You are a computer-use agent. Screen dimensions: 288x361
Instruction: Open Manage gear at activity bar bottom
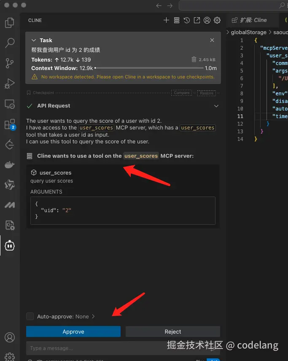[x=9, y=356]
